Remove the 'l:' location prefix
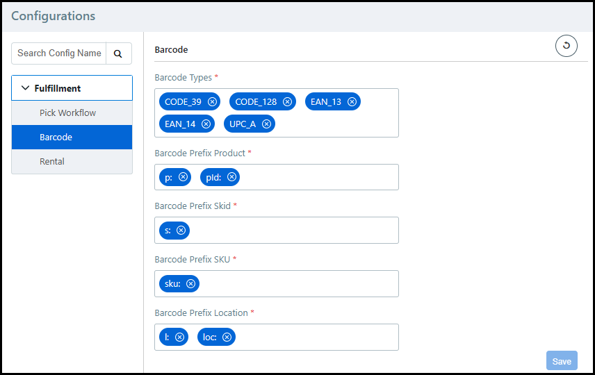The image size is (595, 375). 179,337
